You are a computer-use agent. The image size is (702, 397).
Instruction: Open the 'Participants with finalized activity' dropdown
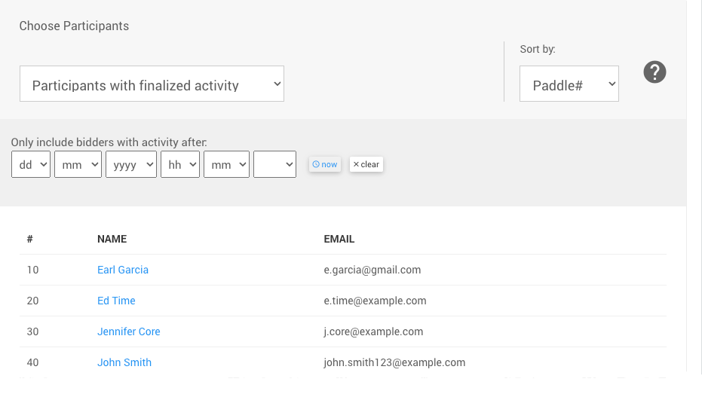[152, 84]
